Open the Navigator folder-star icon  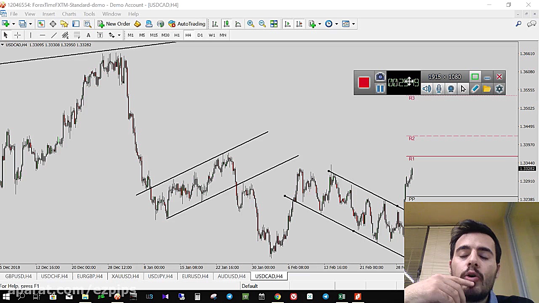tap(64, 24)
